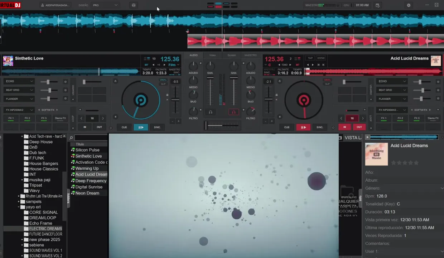Click the right deck red headphone cue icon

point(233,112)
